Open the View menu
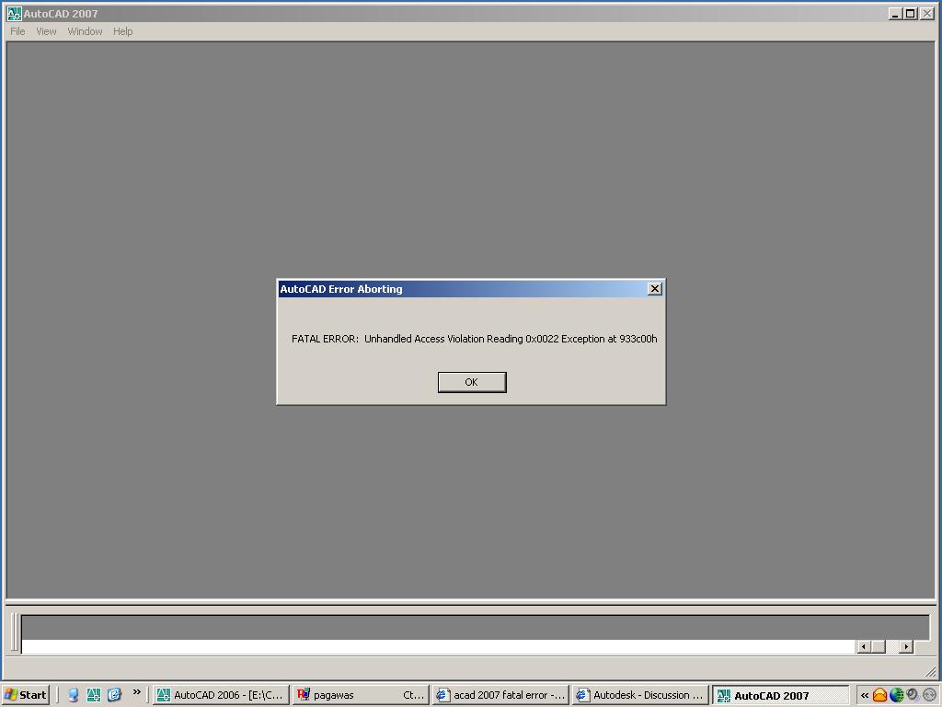942x707 pixels. [46, 31]
